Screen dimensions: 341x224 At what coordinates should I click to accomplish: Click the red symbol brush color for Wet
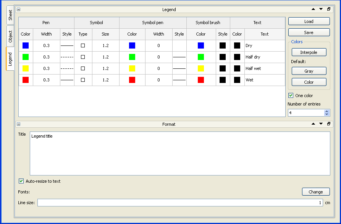(x=201, y=80)
